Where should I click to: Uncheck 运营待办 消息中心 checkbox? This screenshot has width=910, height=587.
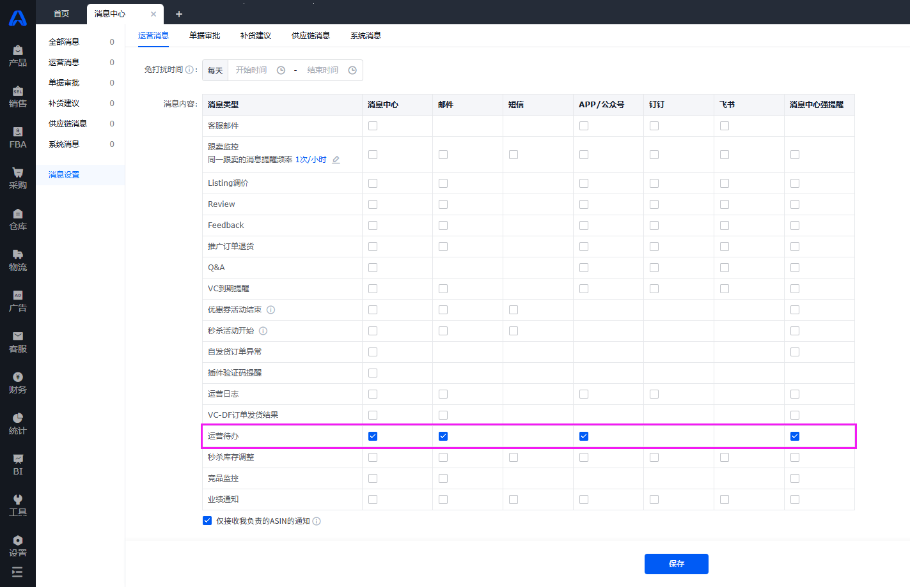click(373, 436)
